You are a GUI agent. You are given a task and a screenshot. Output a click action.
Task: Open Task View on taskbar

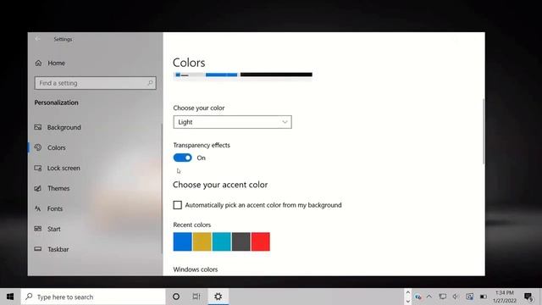pyautogui.click(x=196, y=297)
